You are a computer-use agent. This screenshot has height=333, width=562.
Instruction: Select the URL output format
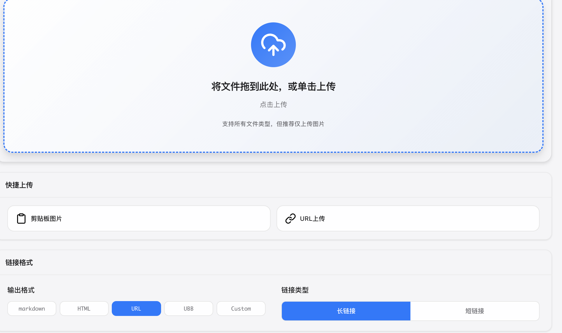(x=136, y=309)
